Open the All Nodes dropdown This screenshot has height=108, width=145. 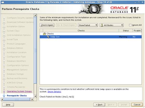point(111,25)
